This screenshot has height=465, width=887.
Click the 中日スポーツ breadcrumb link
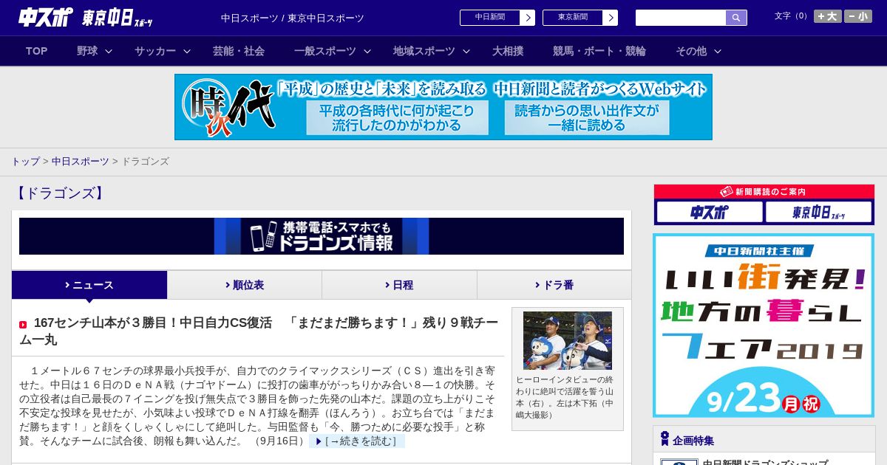[x=81, y=161]
